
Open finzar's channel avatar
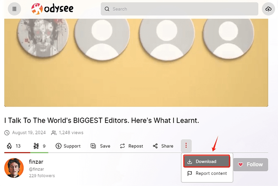coord(14,168)
